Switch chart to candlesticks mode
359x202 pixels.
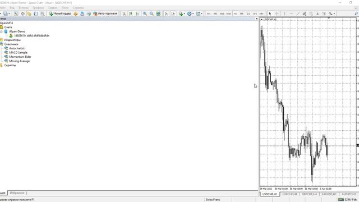(x=131, y=13)
